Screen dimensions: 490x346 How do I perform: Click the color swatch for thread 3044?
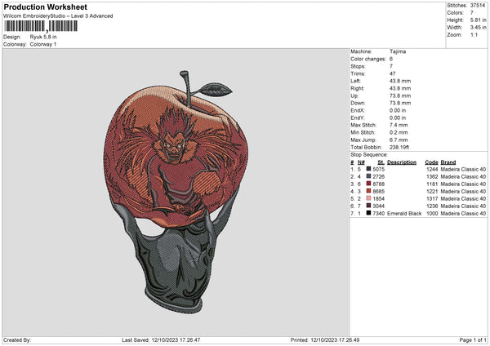(x=368, y=206)
